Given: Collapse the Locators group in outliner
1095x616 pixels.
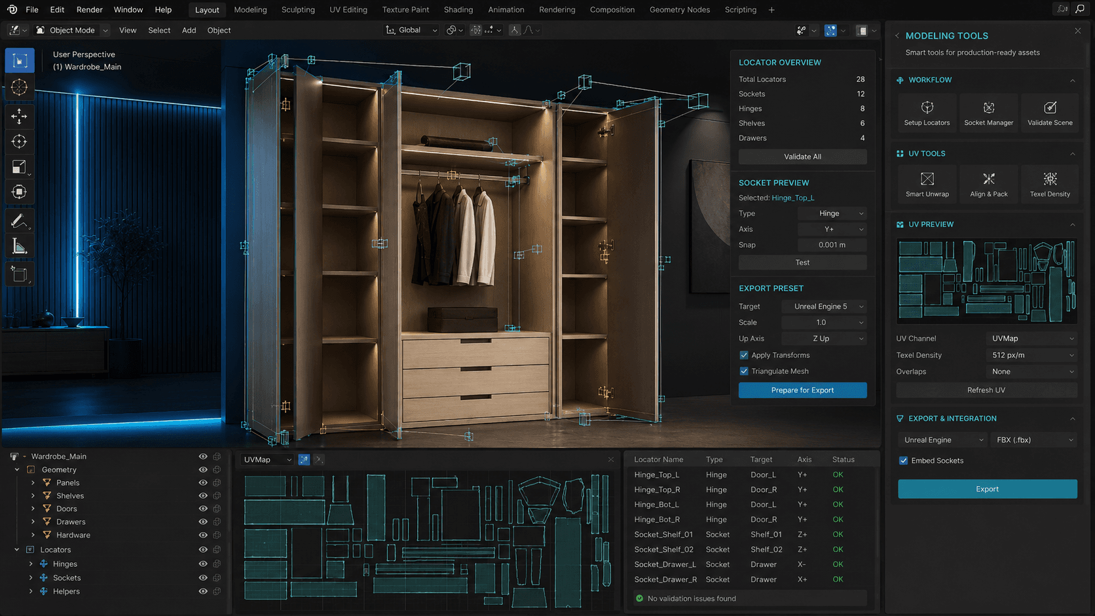Looking at the screenshot, I should (17, 550).
